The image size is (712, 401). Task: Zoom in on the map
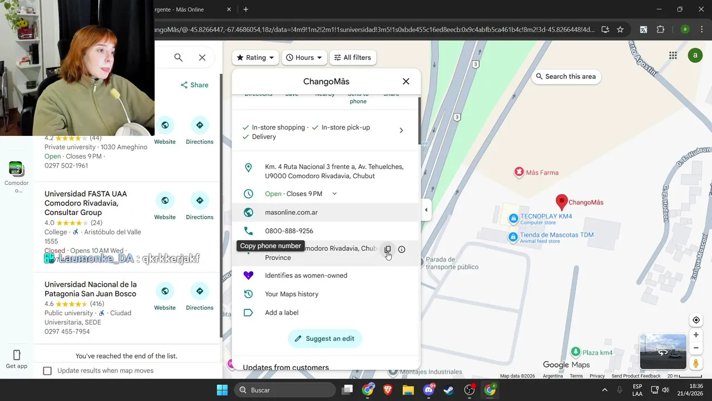(x=696, y=335)
